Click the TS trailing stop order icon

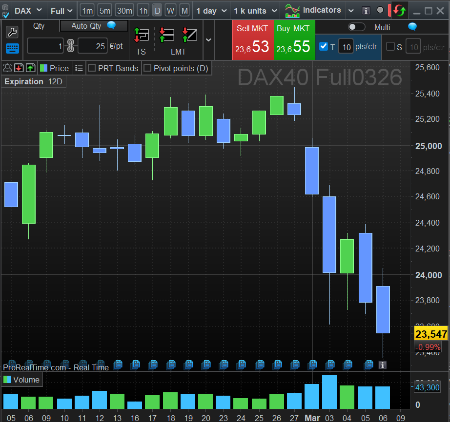(141, 35)
